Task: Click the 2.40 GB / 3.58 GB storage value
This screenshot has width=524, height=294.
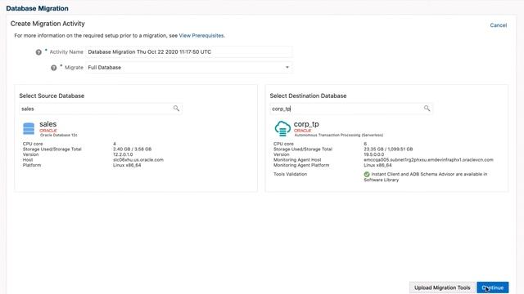Action: pyautogui.click(x=133, y=149)
